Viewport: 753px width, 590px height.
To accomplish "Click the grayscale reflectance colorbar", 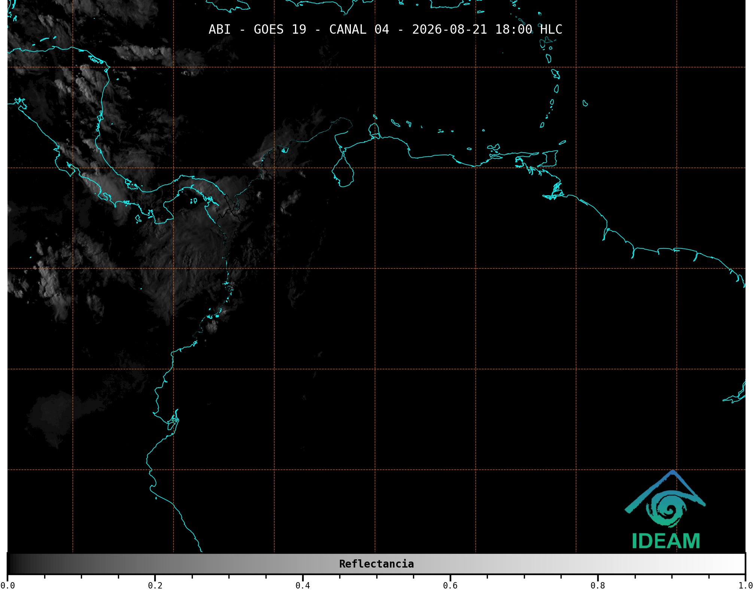I will tap(376, 564).
